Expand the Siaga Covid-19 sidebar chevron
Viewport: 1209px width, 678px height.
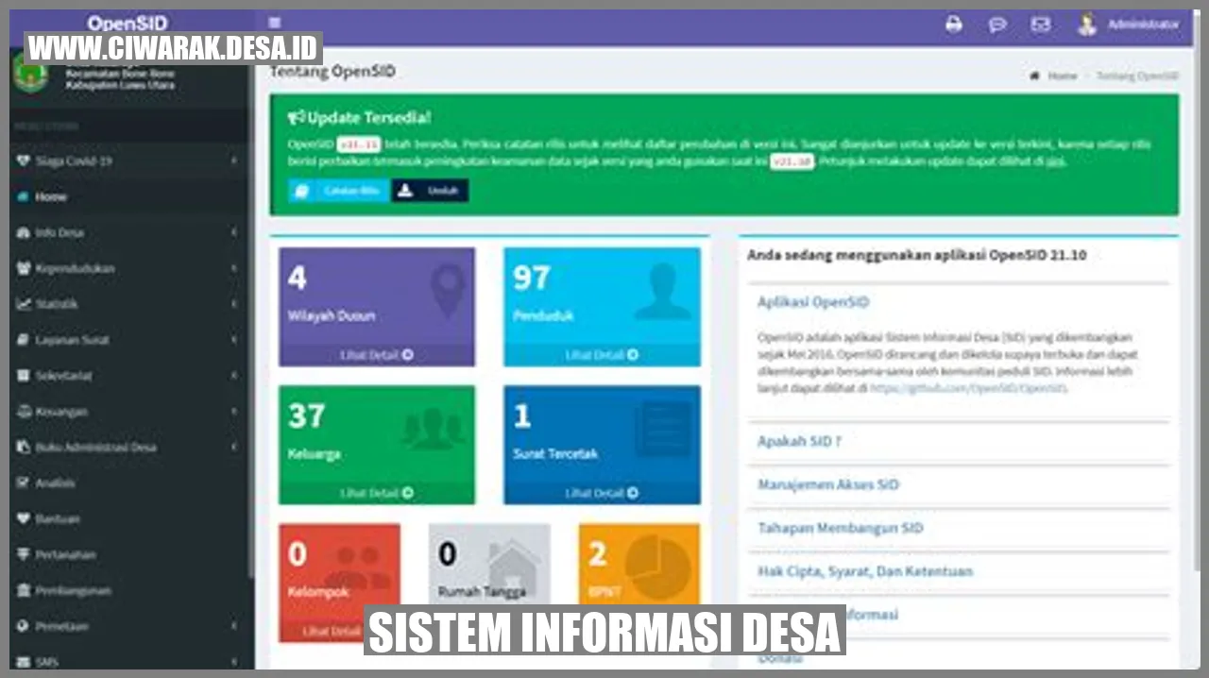pos(233,161)
